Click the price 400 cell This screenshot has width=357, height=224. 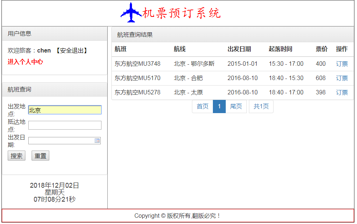(321, 64)
